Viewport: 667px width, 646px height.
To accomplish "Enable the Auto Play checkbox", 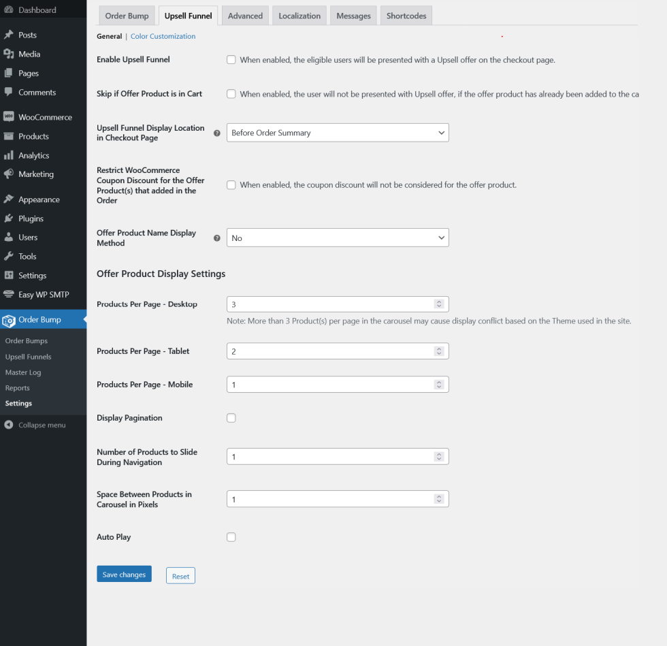I will [x=231, y=537].
